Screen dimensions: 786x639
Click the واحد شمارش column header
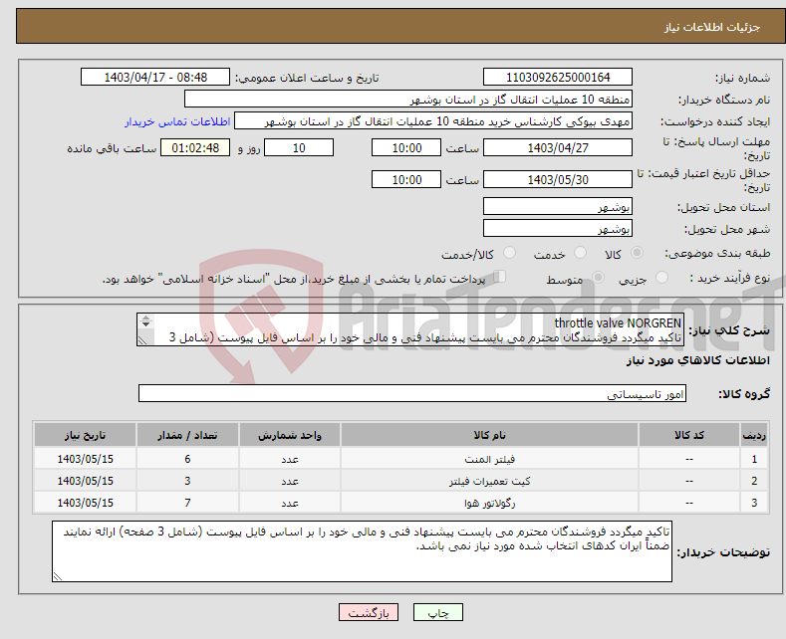point(290,435)
